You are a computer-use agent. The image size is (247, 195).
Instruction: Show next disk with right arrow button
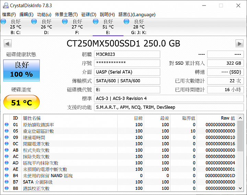[x=239, y=43]
